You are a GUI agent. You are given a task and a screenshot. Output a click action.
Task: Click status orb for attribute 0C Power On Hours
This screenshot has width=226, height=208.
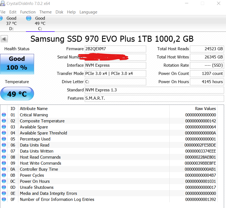click(x=4, y=181)
